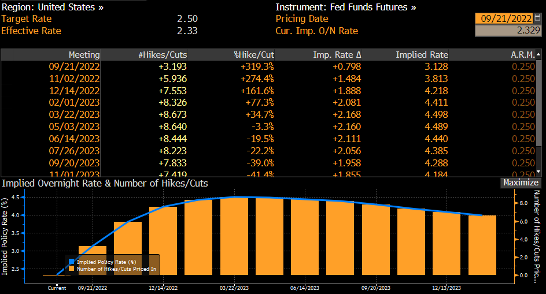Screen dimensions: 546x294
Task: Select the 09/20/2023 meeting row date
Action: 74,163
